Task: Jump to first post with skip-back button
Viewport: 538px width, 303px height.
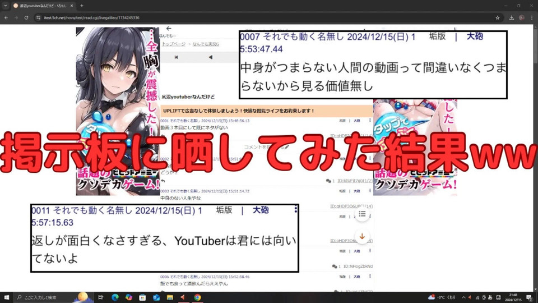Action: 176,57
